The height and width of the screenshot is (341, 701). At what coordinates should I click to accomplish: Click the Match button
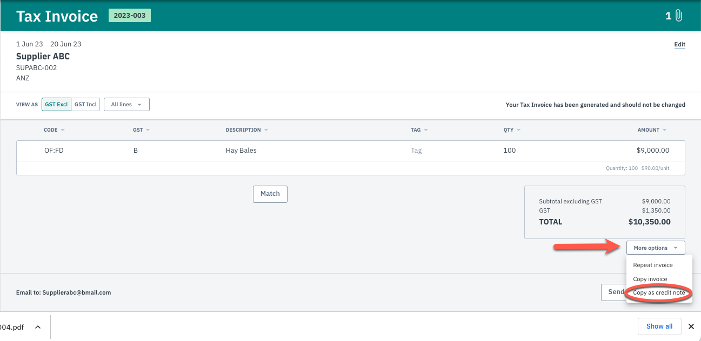[x=270, y=194]
